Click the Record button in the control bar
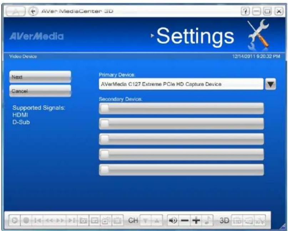Viewport: 288px width, 231px height. coord(26,220)
